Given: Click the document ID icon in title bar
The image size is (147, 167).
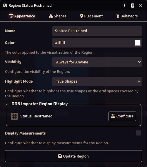Looking at the screenshot, I should click(133, 6).
